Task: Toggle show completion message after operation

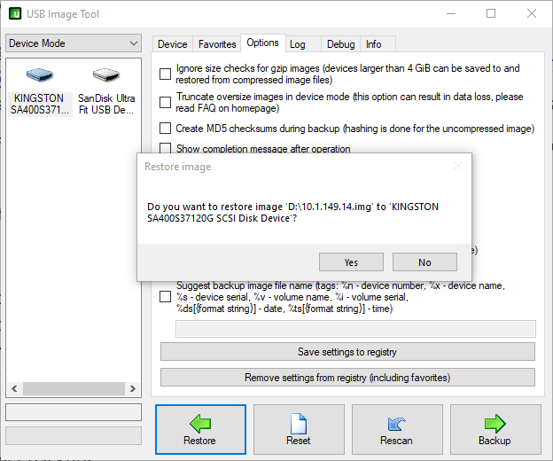Action: click(x=165, y=148)
